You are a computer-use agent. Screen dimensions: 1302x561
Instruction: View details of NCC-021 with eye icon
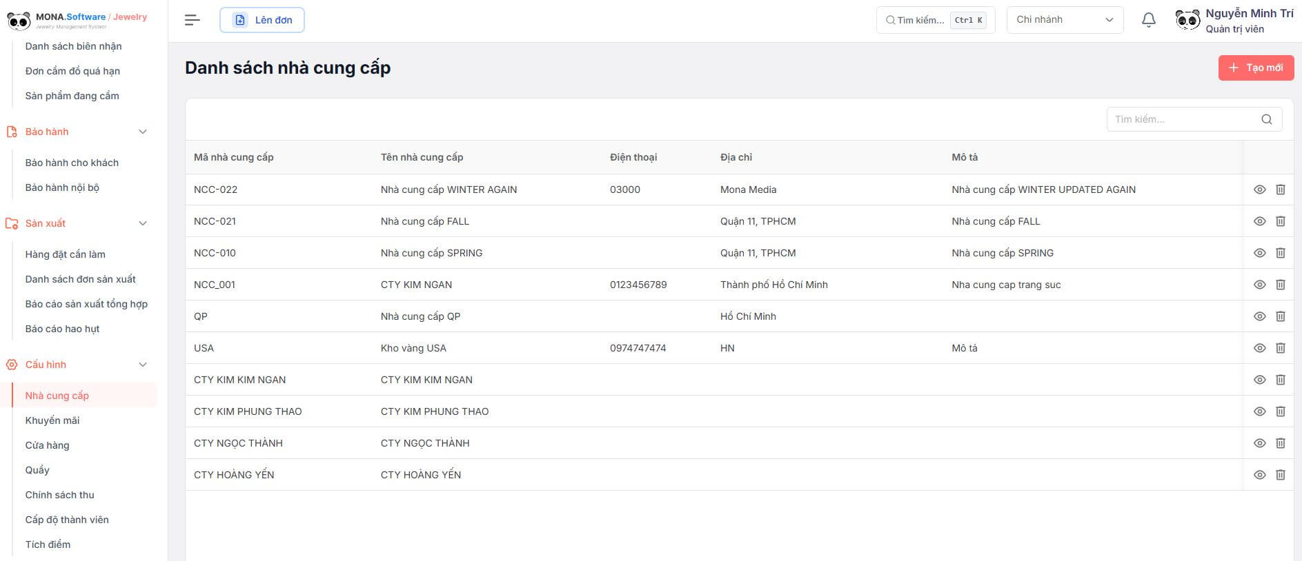pyautogui.click(x=1259, y=221)
